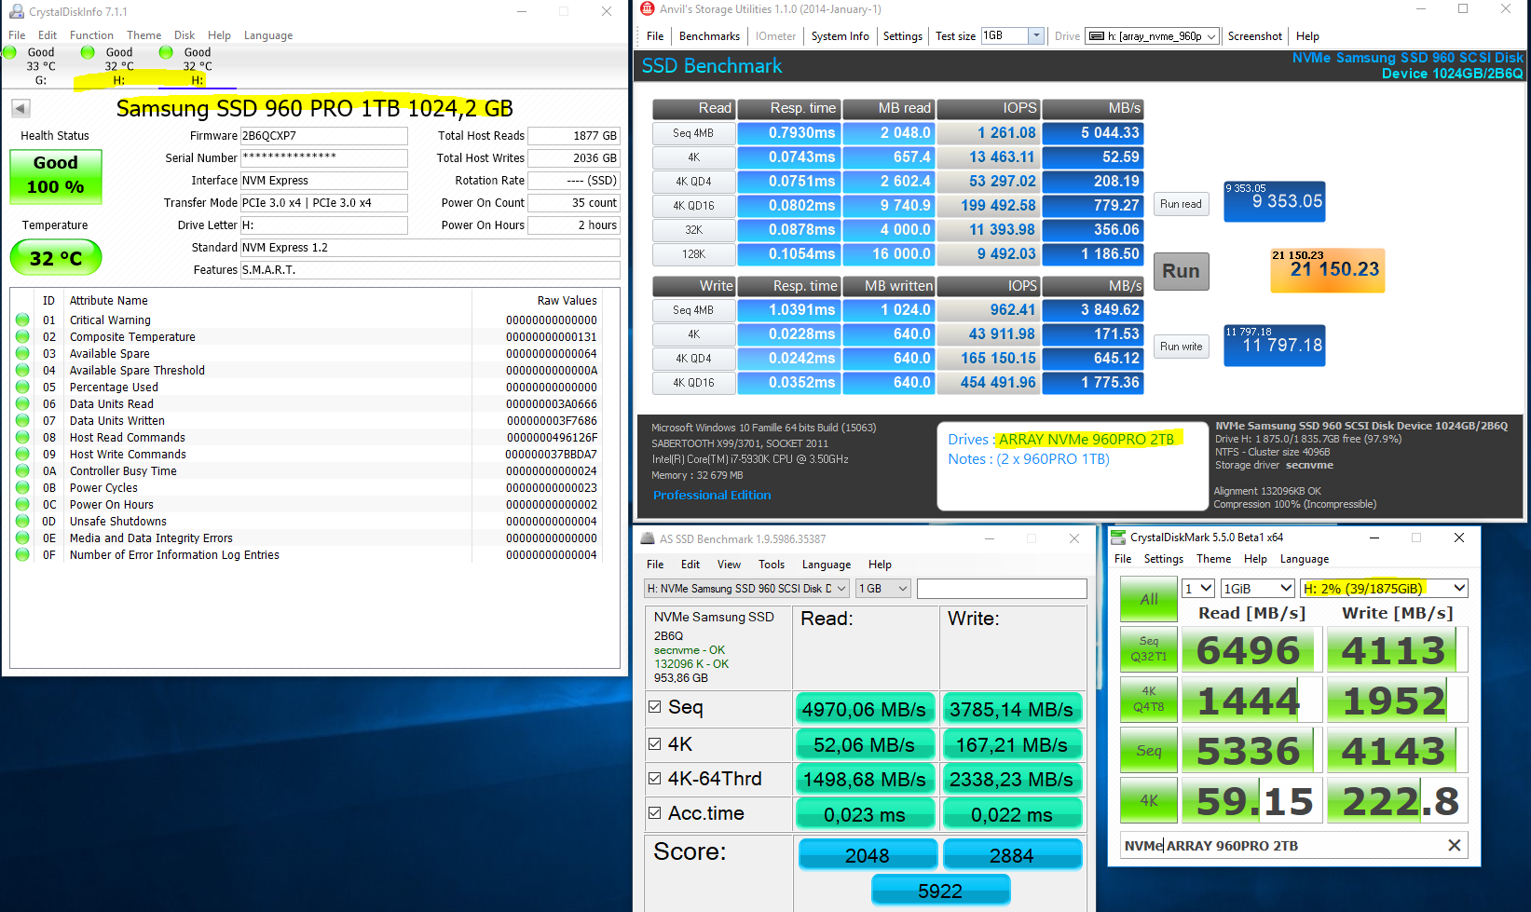Viewport: 1531px width, 912px height.
Task: Open Function menu in CrystalDiskInfo
Action: [91, 35]
